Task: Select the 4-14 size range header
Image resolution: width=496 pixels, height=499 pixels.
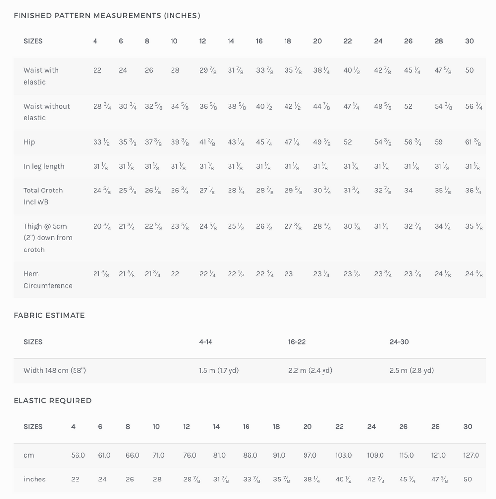Action: tap(206, 342)
